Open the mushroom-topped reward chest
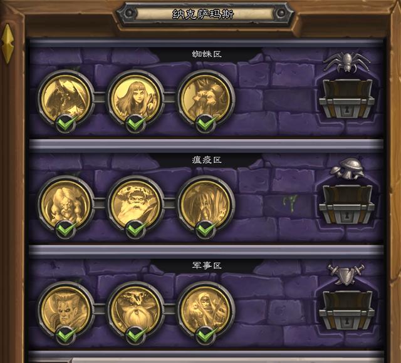The height and width of the screenshot is (363, 401). (x=346, y=205)
